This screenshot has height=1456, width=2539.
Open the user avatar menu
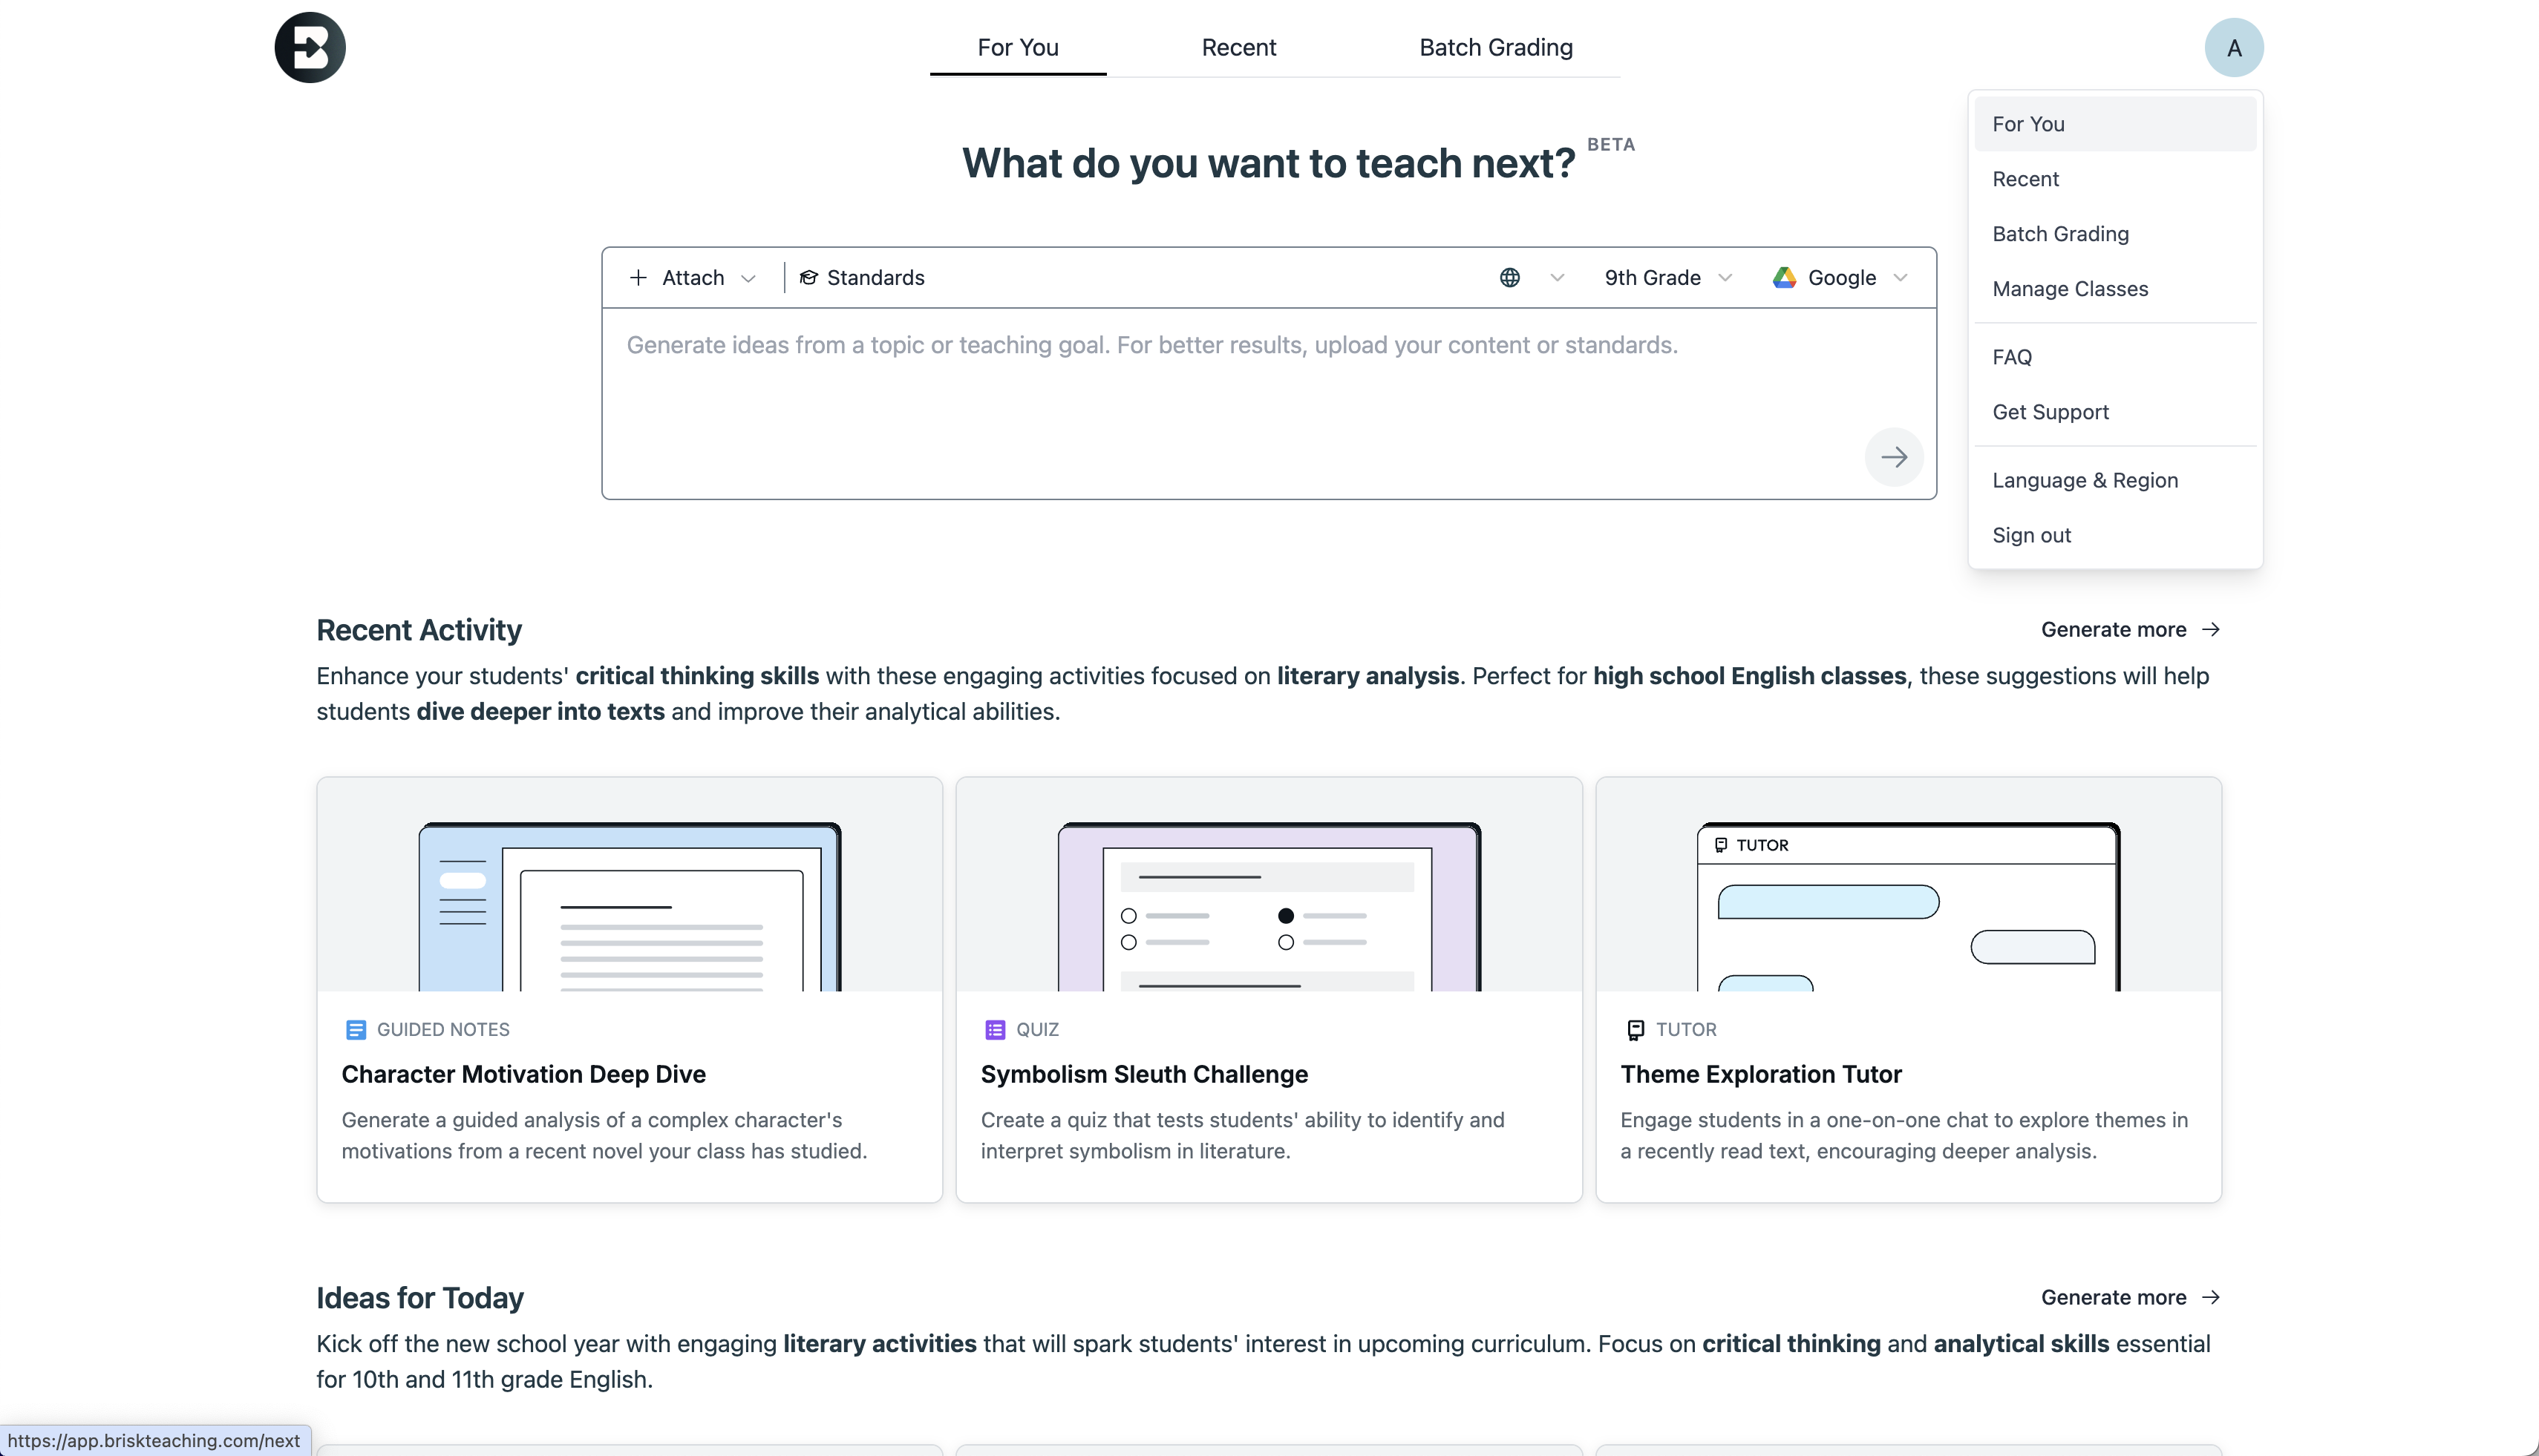2233,47
